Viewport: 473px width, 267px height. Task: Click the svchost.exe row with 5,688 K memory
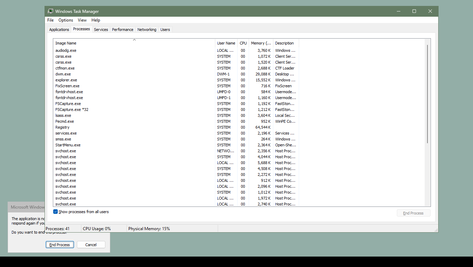[x=176, y=163]
